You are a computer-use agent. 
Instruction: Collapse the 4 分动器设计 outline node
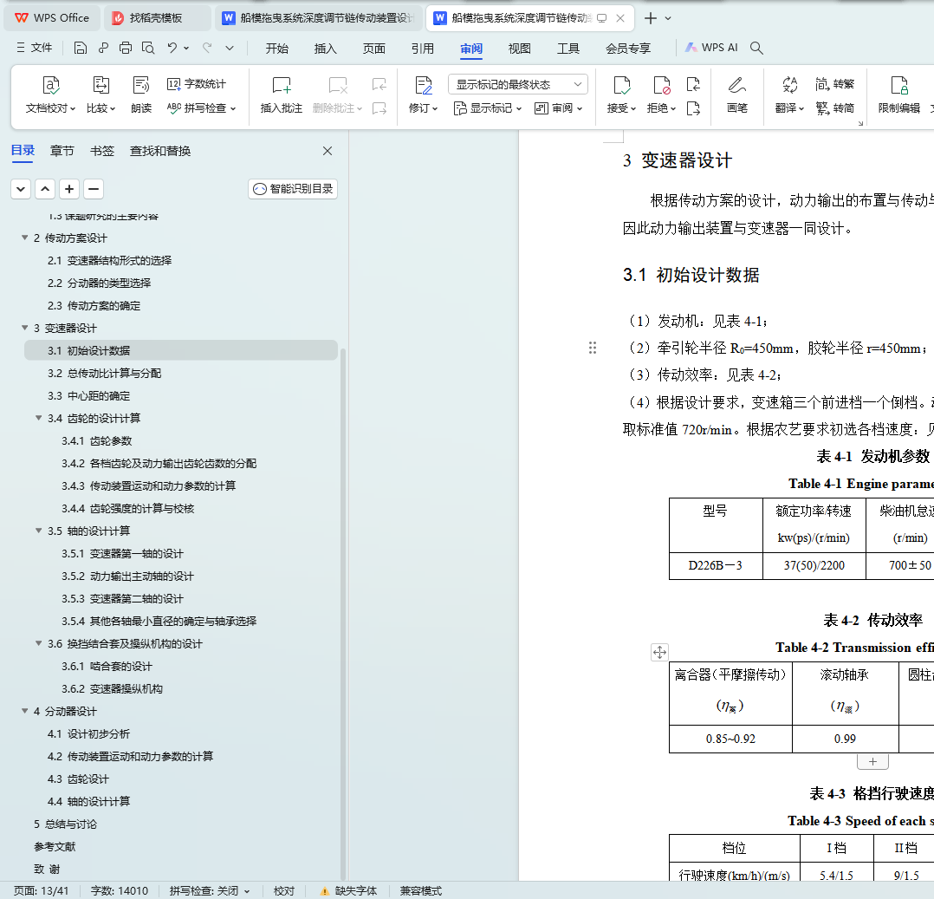(x=25, y=711)
